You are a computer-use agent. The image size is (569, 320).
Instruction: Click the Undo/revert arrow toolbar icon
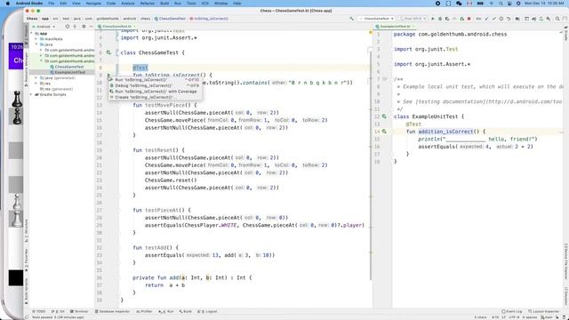tap(509, 19)
